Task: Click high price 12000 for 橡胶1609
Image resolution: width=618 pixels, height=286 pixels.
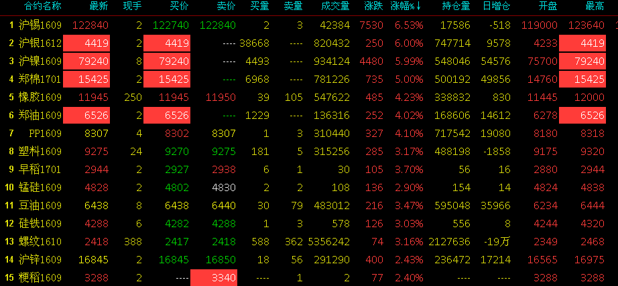Action: click(590, 98)
